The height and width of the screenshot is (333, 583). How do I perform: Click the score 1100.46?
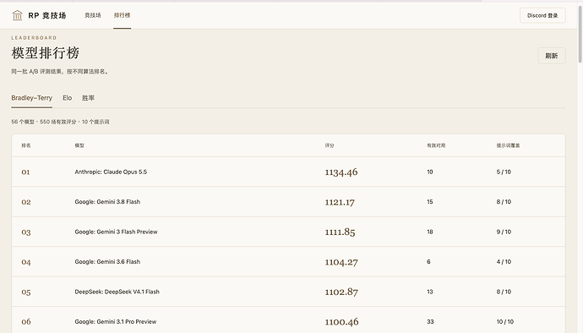pos(341,322)
